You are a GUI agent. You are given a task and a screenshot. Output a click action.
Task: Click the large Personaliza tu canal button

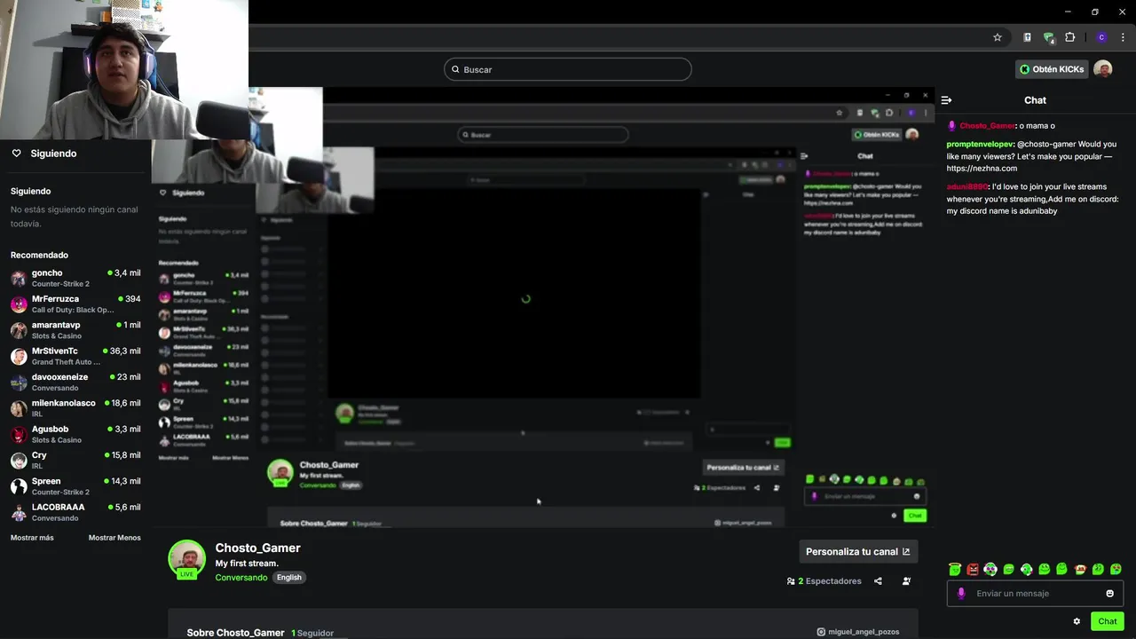(x=858, y=551)
